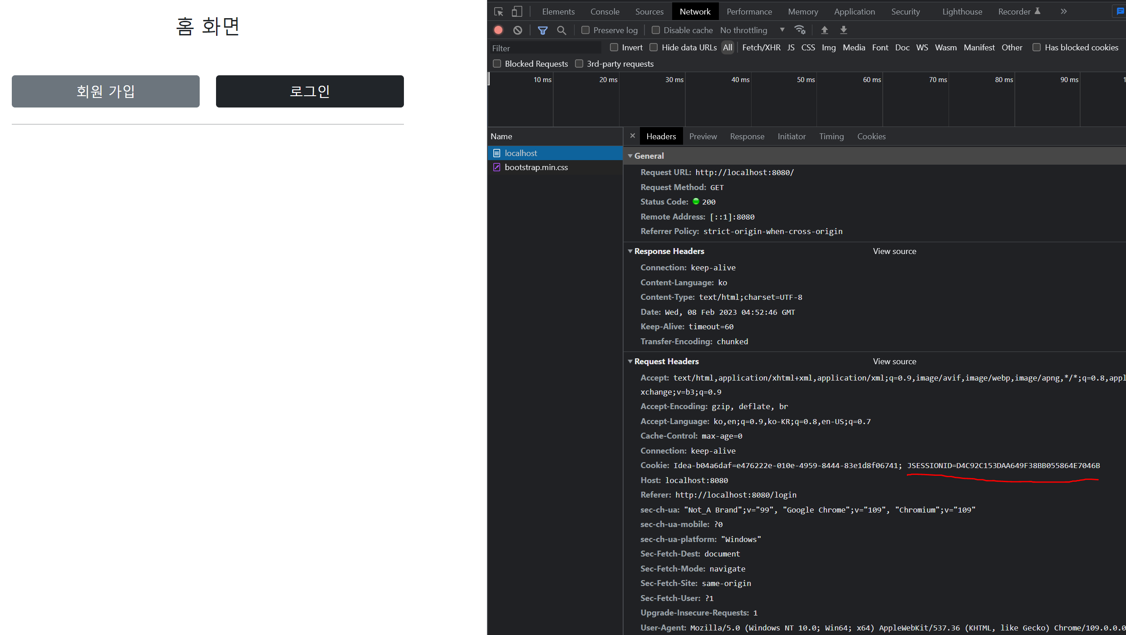Stop recording network log
Image resolution: width=1126 pixels, height=635 pixels.
click(x=498, y=30)
